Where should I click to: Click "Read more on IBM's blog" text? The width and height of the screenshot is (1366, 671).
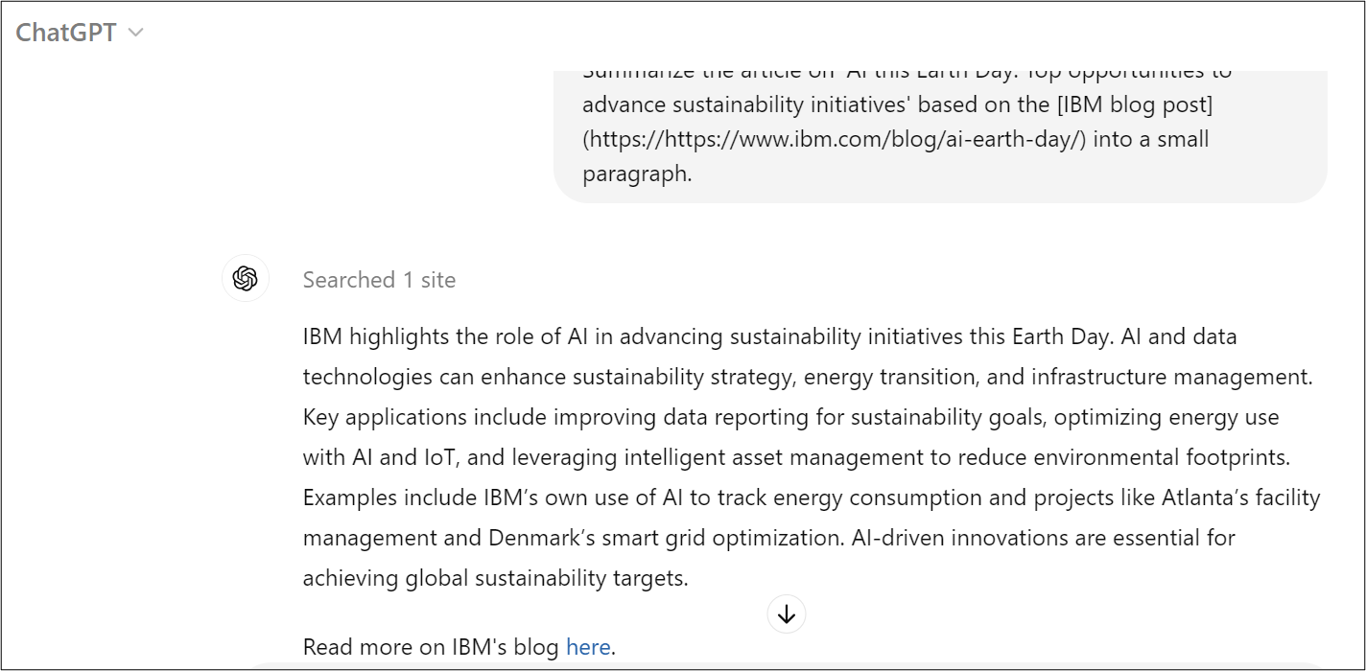431,647
